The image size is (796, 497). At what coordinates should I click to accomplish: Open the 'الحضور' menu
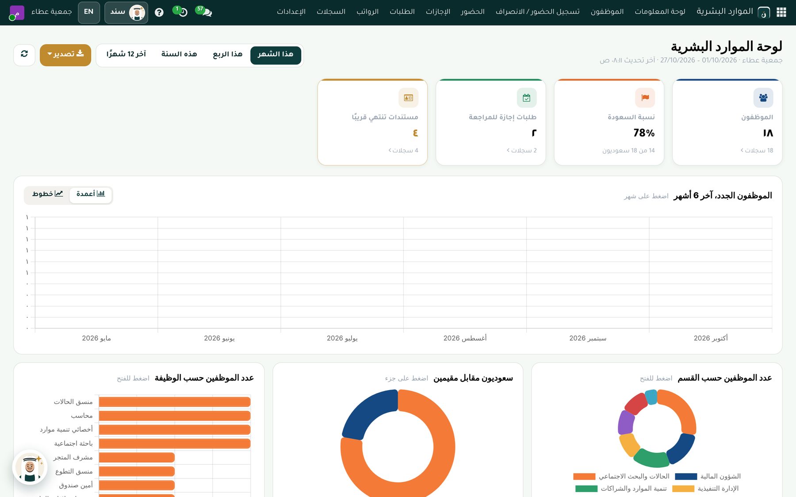pyautogui.click(x=473, y=12)
